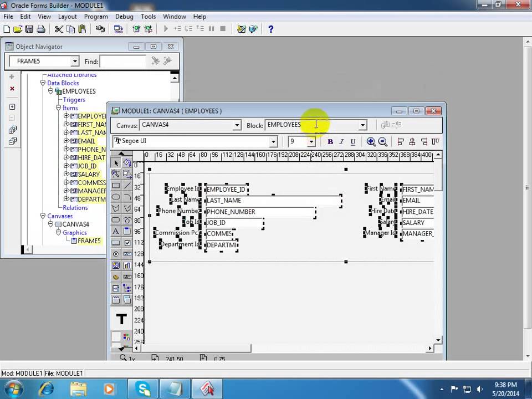
Task: Open the Canvas dropdown showing CANVAS4
Action: [237, 125]
